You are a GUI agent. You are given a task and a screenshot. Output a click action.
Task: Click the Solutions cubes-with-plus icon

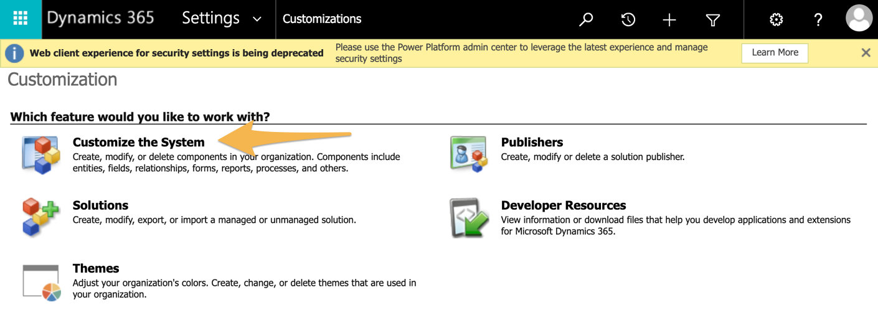click(40, 217)
